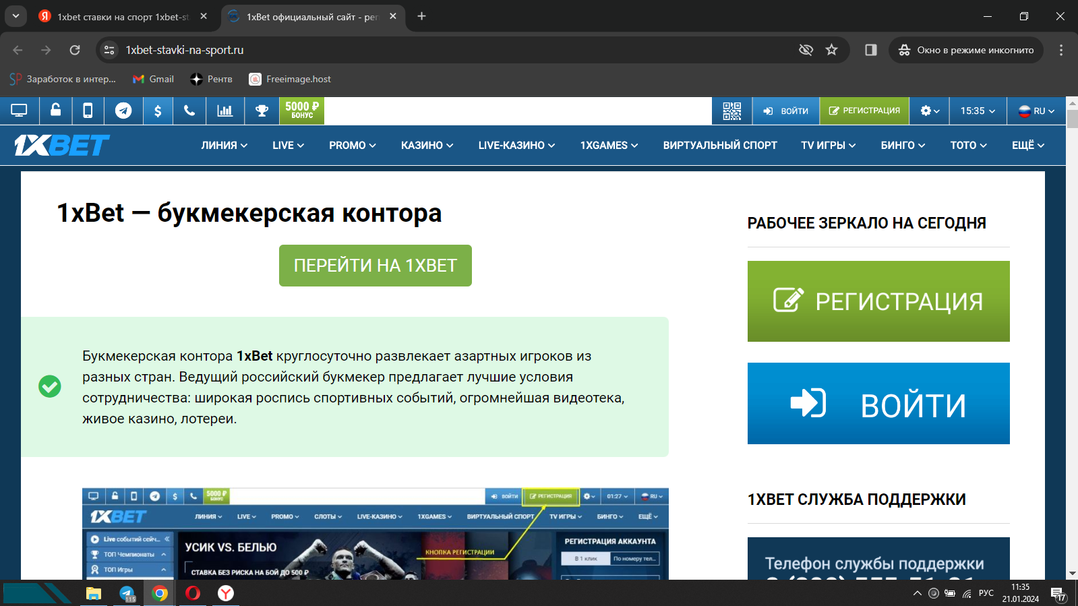
Task: Go back to previous page
Action: [x=18, y=50]
